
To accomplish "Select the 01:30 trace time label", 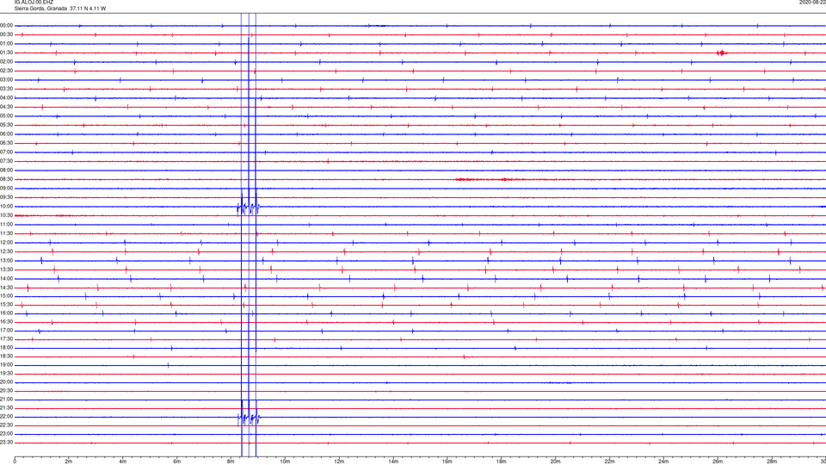I will tap(6, 53).
